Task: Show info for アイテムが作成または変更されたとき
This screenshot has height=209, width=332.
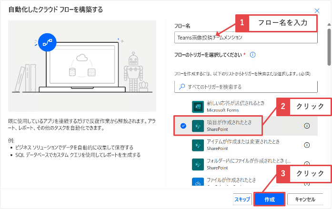Action: (307, 145)
